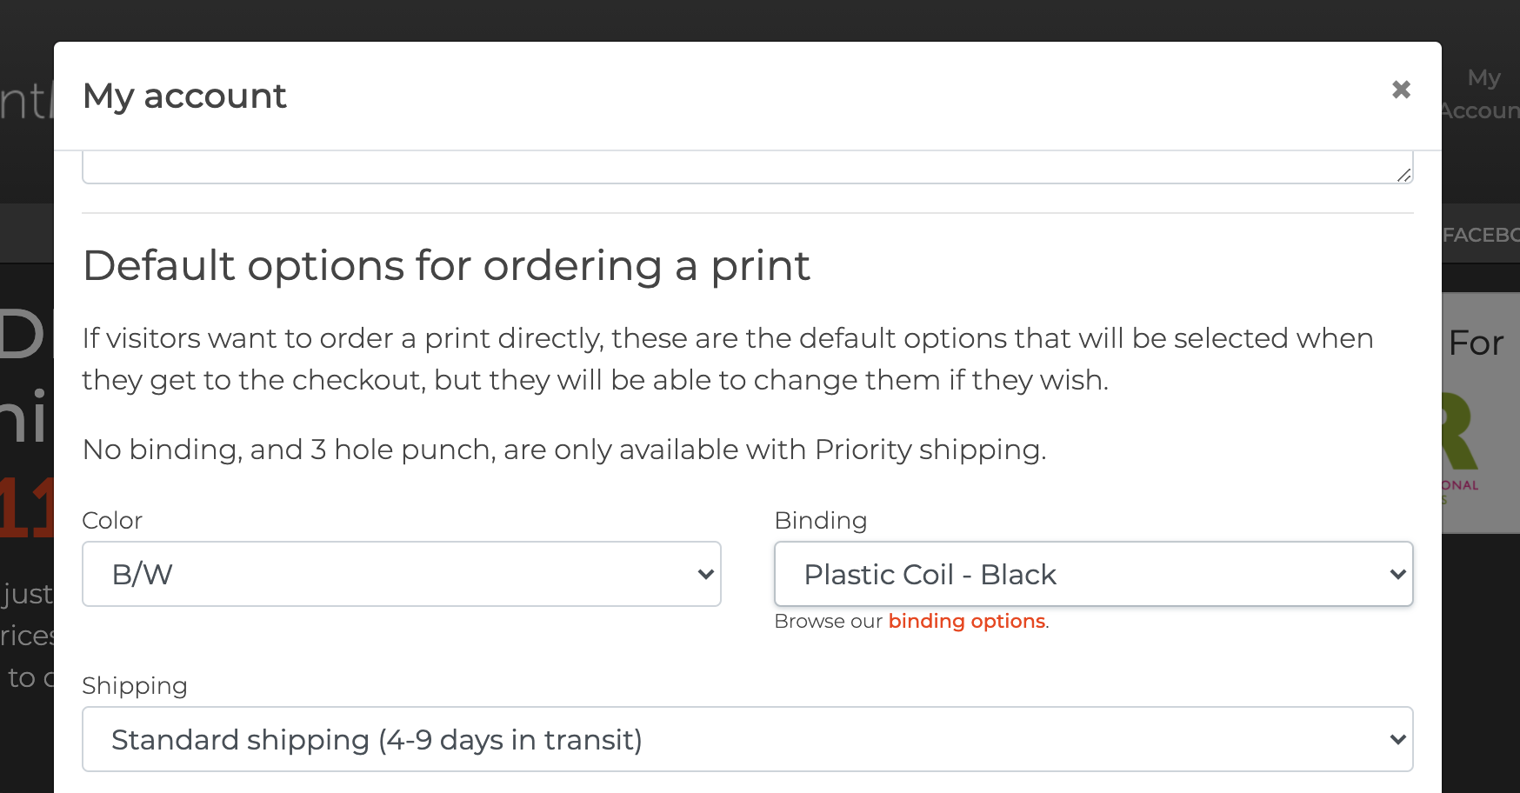Click the Browse our helper text under Binding
Image resolution: width=1520 pixels, height=793 pixels.
(829, 621)
